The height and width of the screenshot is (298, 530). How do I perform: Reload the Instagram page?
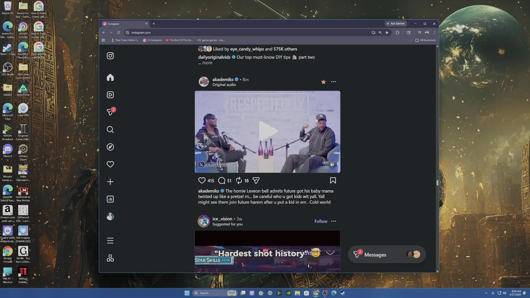click(x=118, y=32)
